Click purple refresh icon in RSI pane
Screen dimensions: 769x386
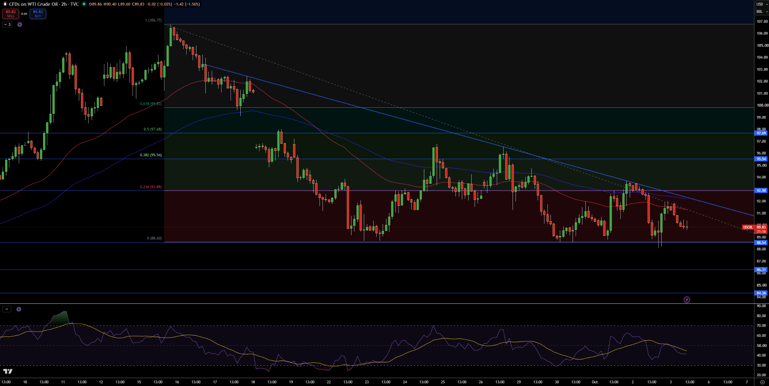19,309
